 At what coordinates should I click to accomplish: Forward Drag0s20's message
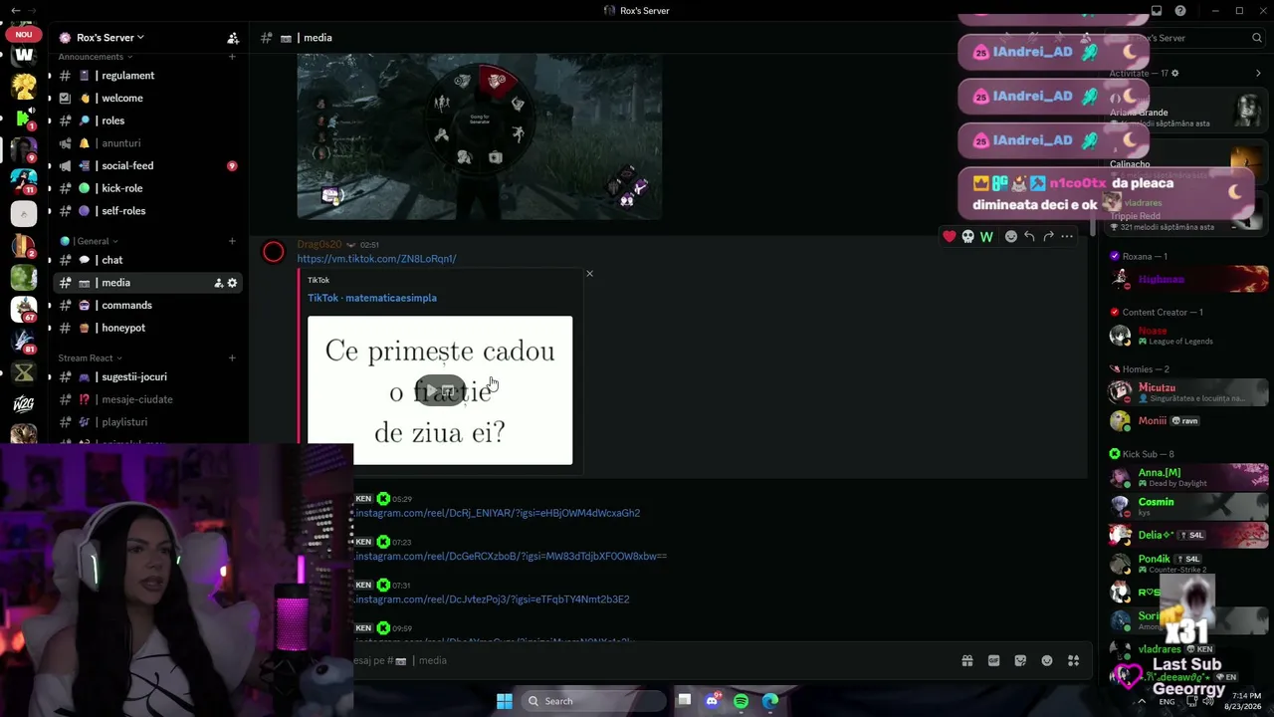pos(1048,237)
